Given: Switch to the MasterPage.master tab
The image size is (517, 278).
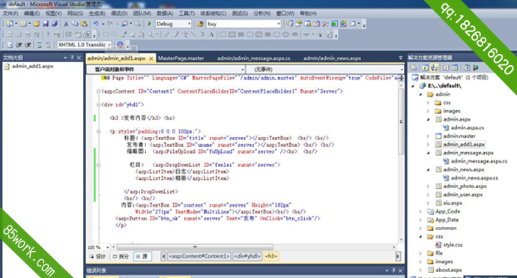Looking at the screenshot, I should coord(181,58).
